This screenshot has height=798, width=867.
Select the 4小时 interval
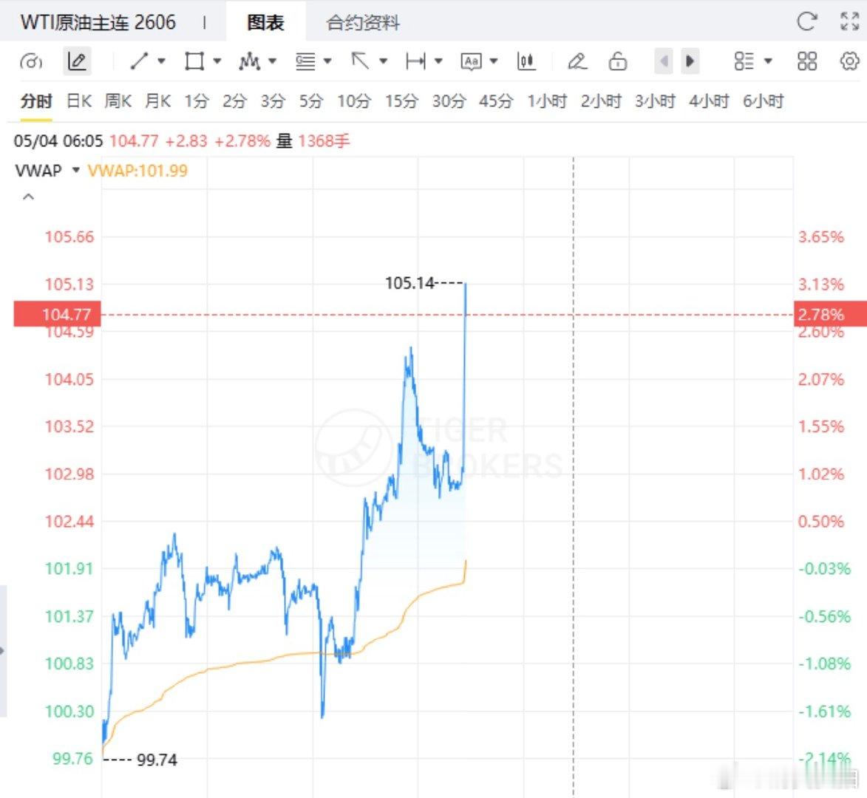coord(709,101)
